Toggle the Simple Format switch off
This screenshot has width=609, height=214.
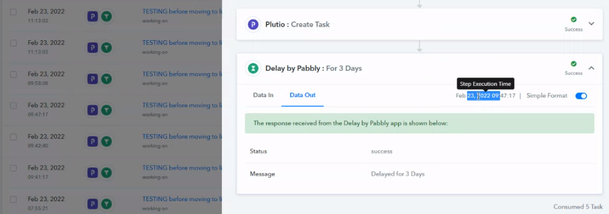click(581, 96)
